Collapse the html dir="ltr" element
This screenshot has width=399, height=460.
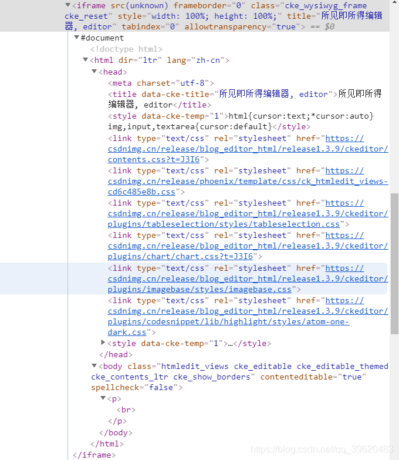(86, 59)
